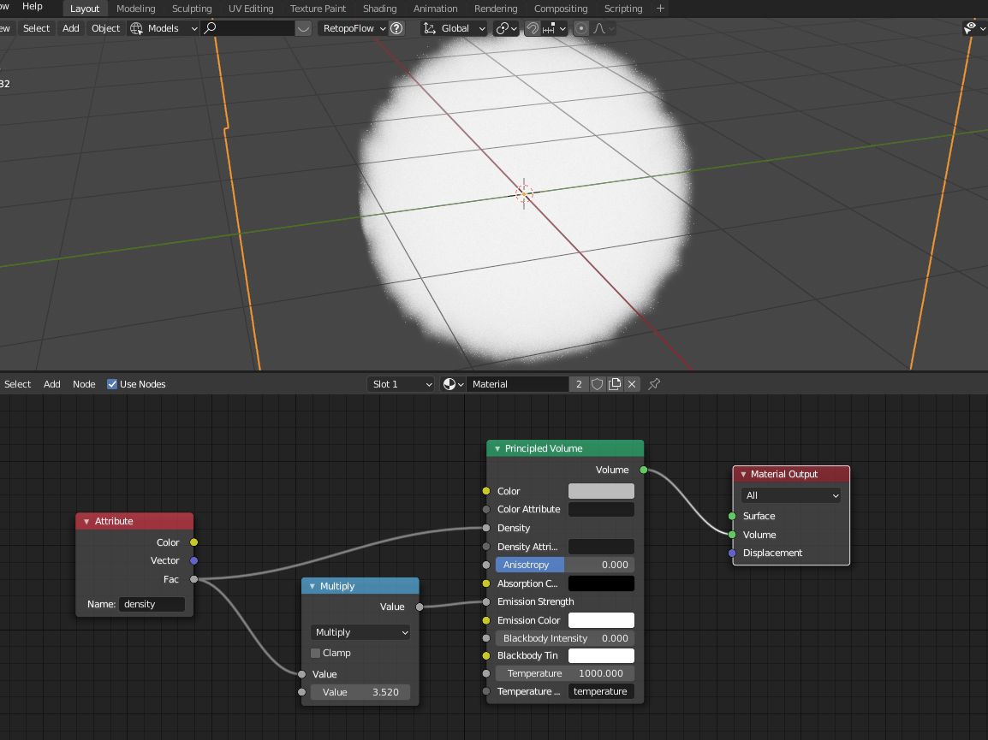
Task: Enable the Clamp checkbox
Action: click(316, 653)
